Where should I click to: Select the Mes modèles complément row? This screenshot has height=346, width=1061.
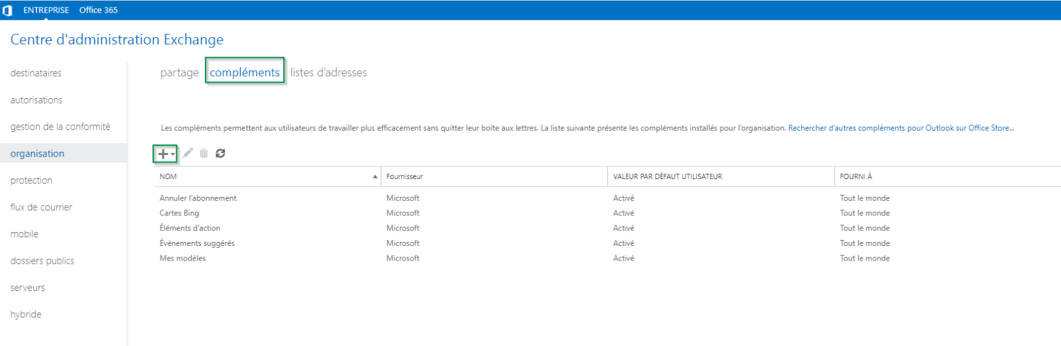(182, 259)
